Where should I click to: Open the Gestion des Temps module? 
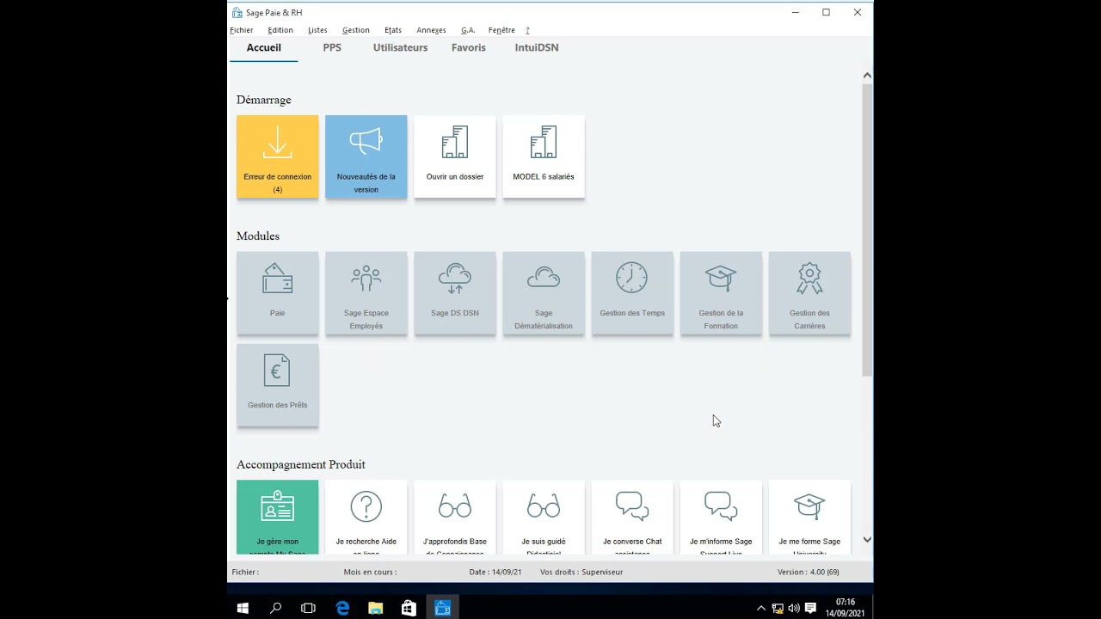[632, 292]
